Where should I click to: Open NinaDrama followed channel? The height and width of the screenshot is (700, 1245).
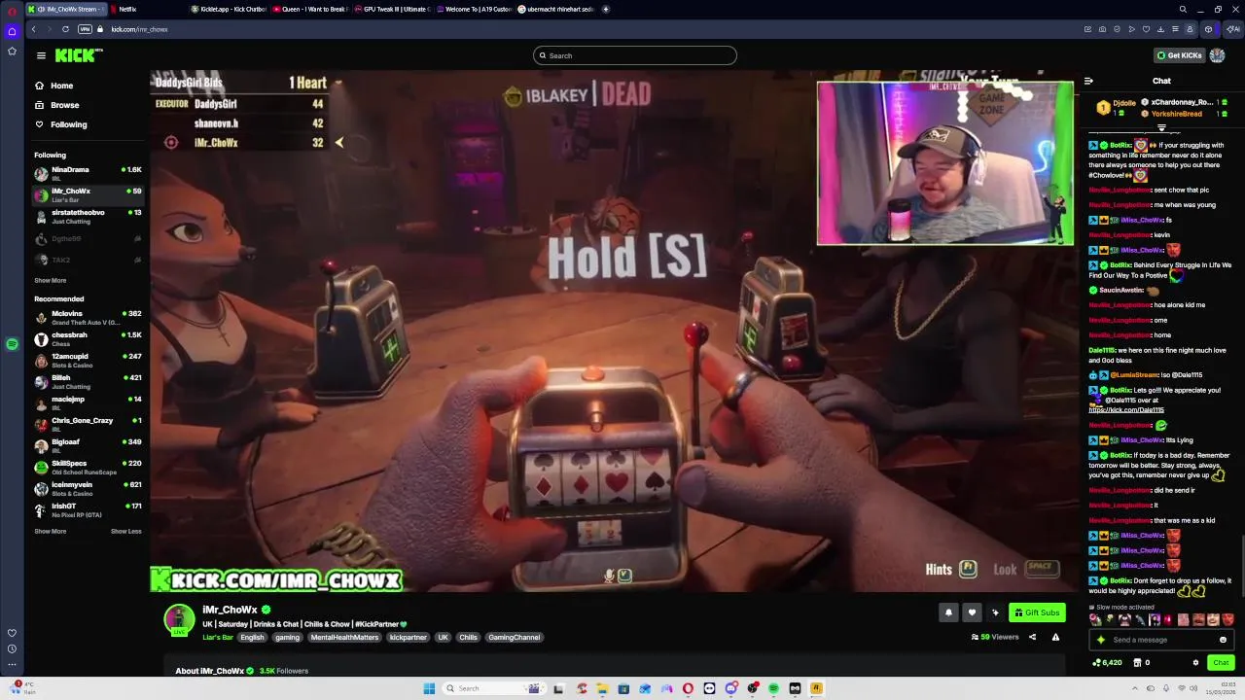pyautogui.click(x=88, y=173)
